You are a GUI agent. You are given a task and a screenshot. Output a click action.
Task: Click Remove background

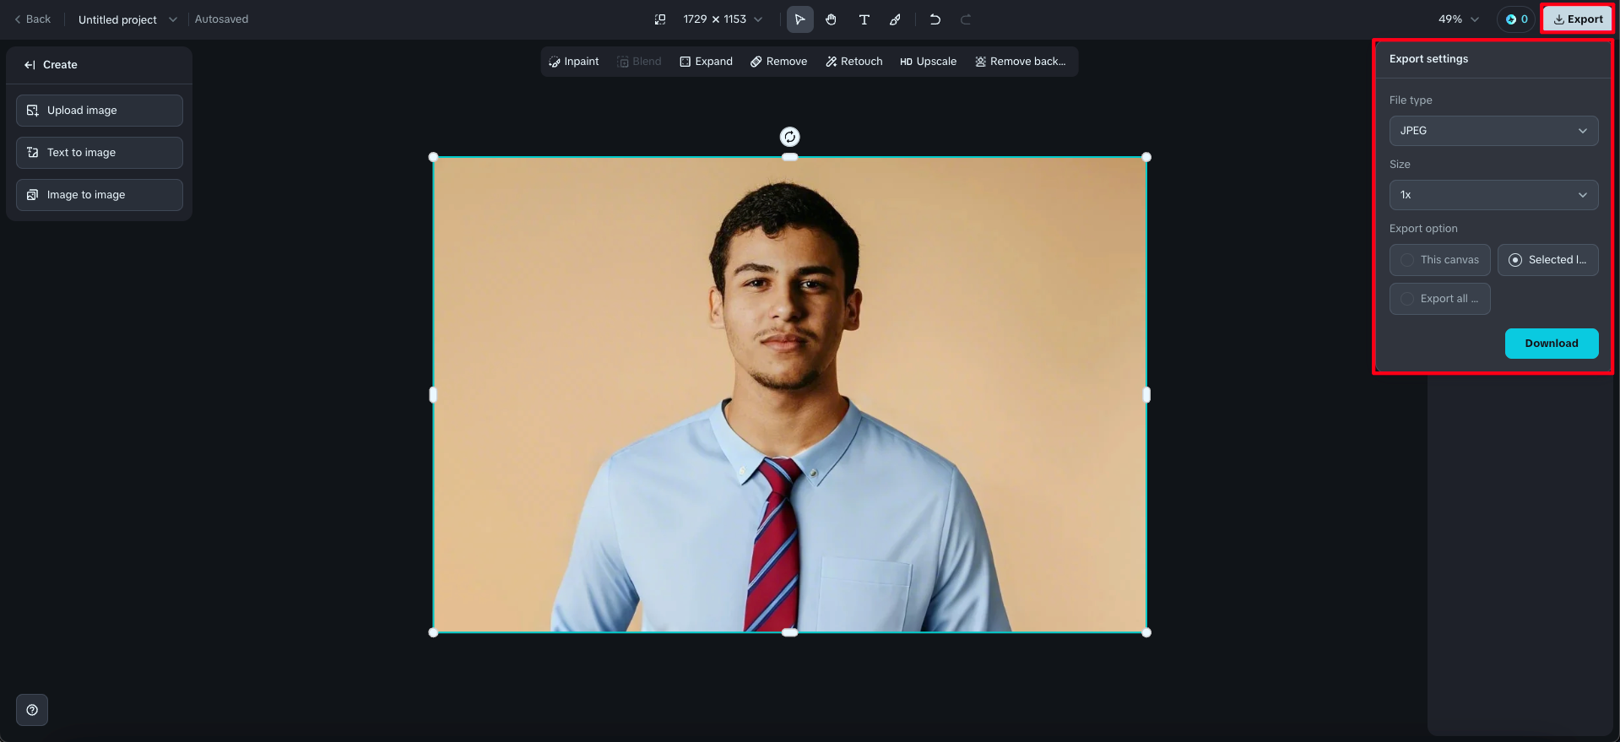point(1020,62)
